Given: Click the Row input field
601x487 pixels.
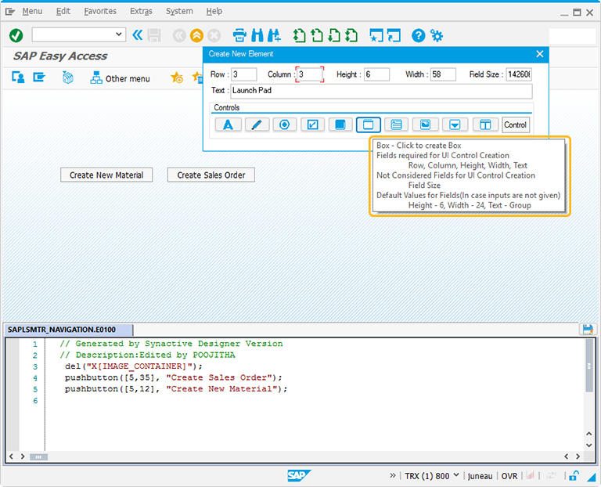Looking at the screenshot, I should click(244, 74).
